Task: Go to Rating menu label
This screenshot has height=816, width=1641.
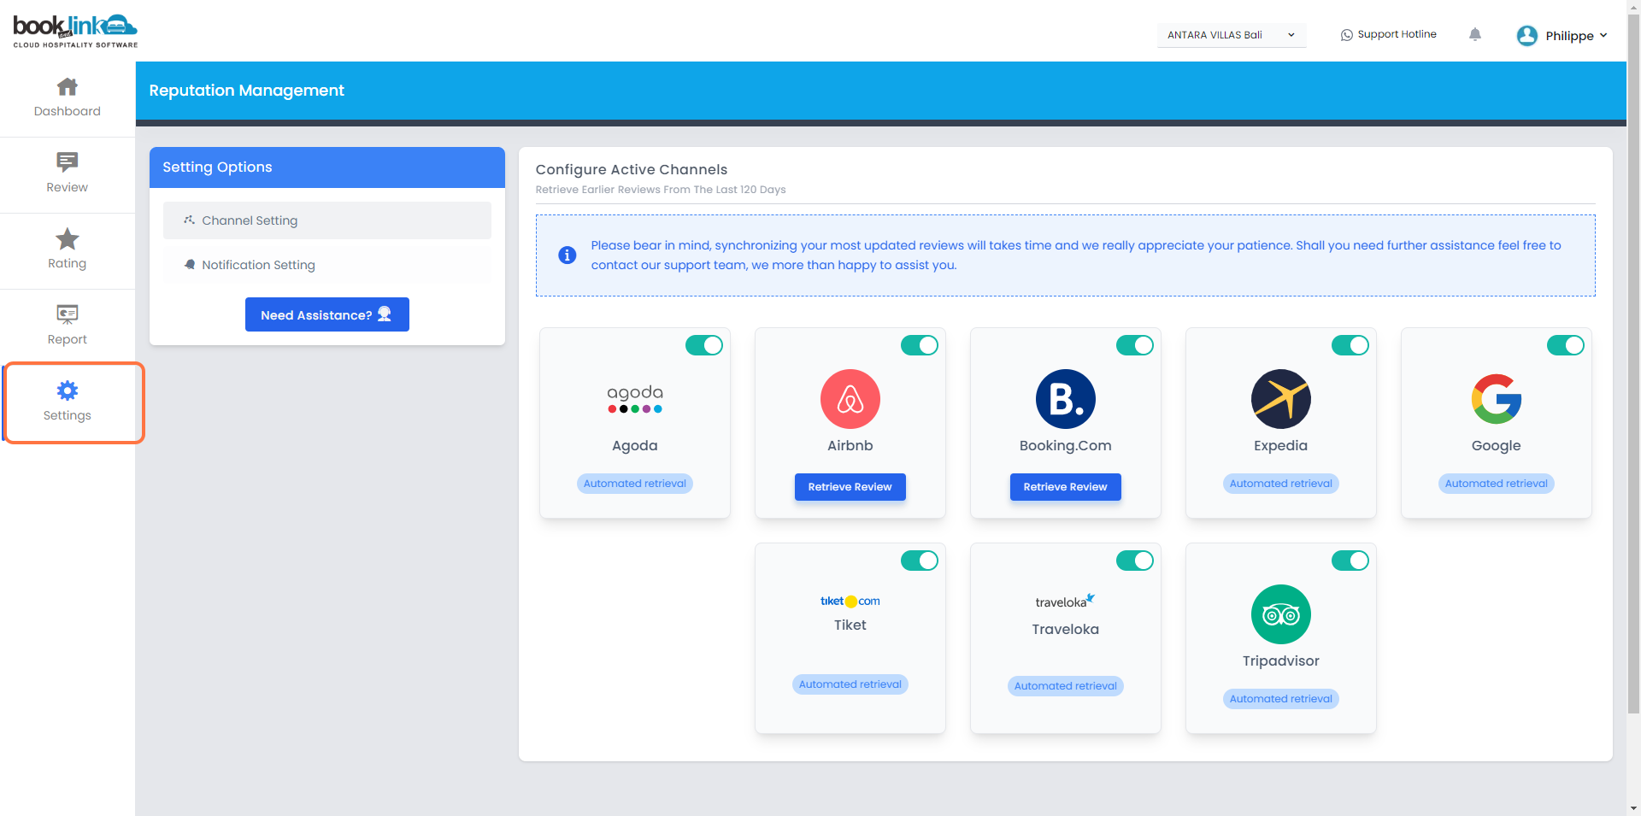Action: (x=68, y=263)
